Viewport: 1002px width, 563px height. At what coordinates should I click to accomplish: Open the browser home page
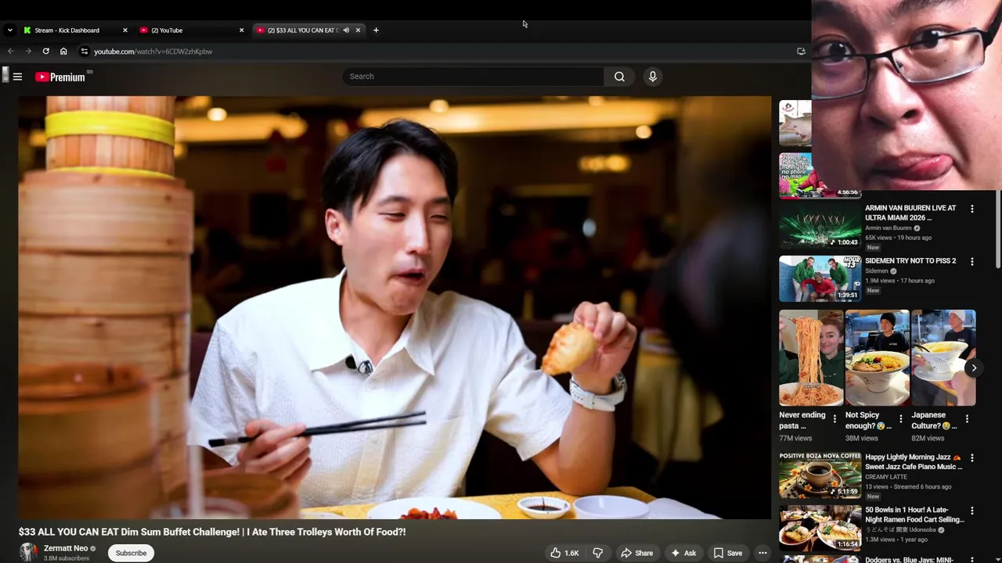coord(63,52)
